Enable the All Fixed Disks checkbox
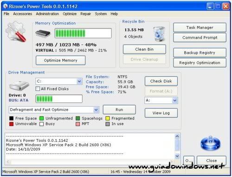Viewport: 232px width, 177px height. point(38,88)
